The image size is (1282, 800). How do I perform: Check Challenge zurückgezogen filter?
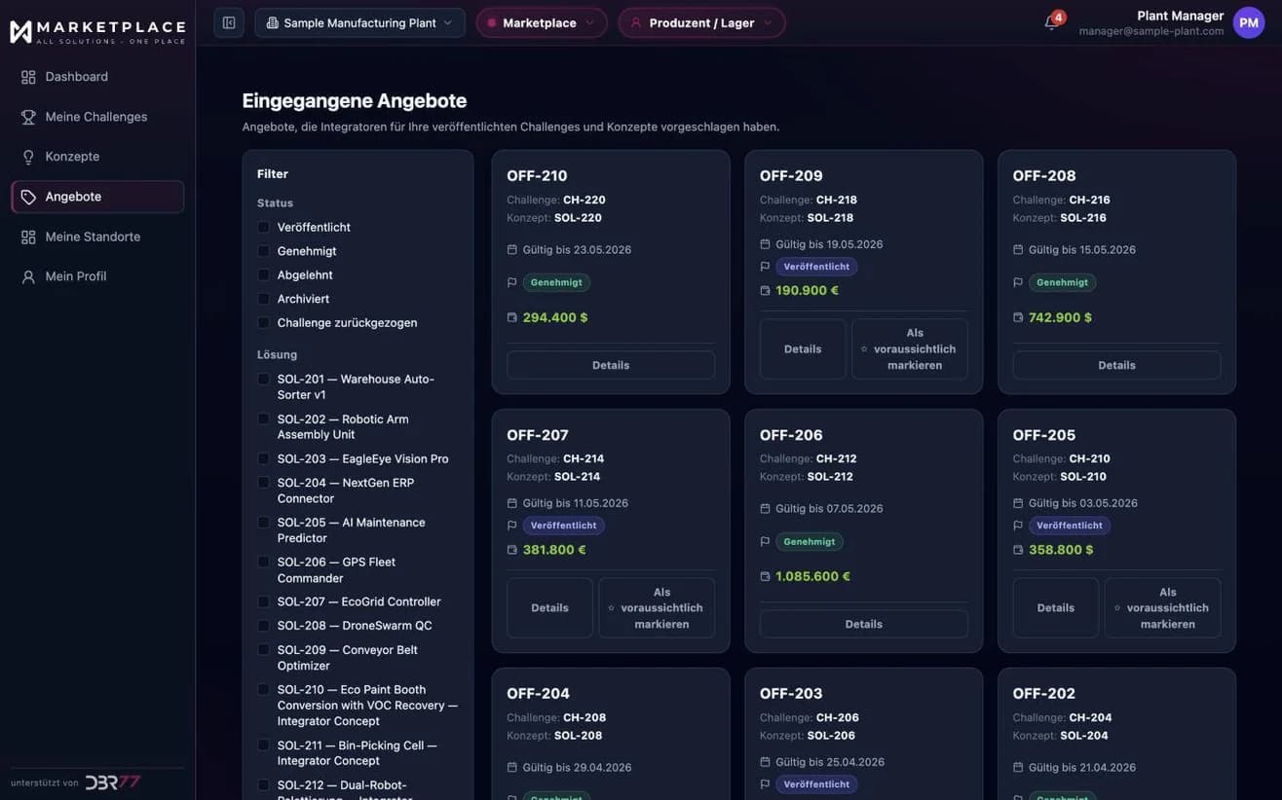(x=263, y=322)
